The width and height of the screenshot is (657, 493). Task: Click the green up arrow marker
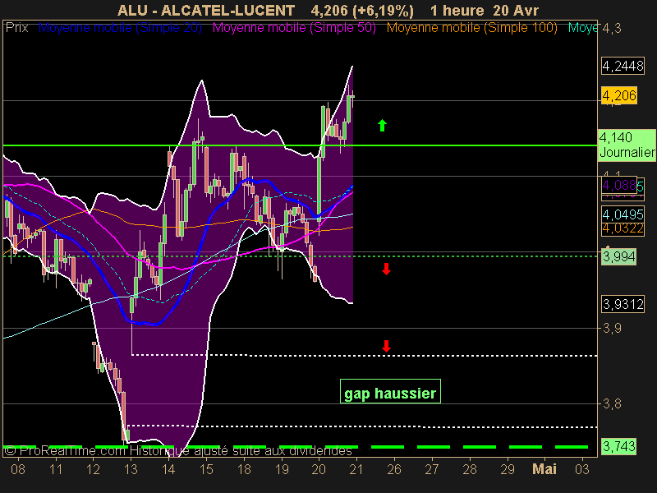(x=382, y=126)
